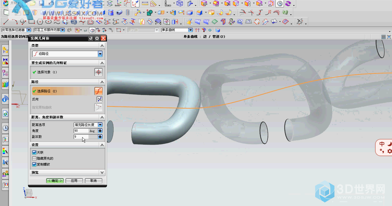The width and height of the screenshot is (392, 206).
Task: Click the dialog reset arrow button
Action: (91, 39)
